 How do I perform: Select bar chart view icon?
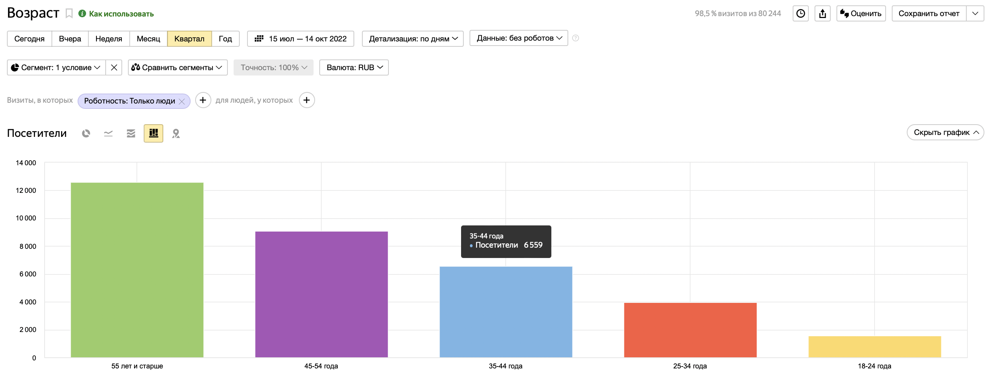(x=153, y=133)
